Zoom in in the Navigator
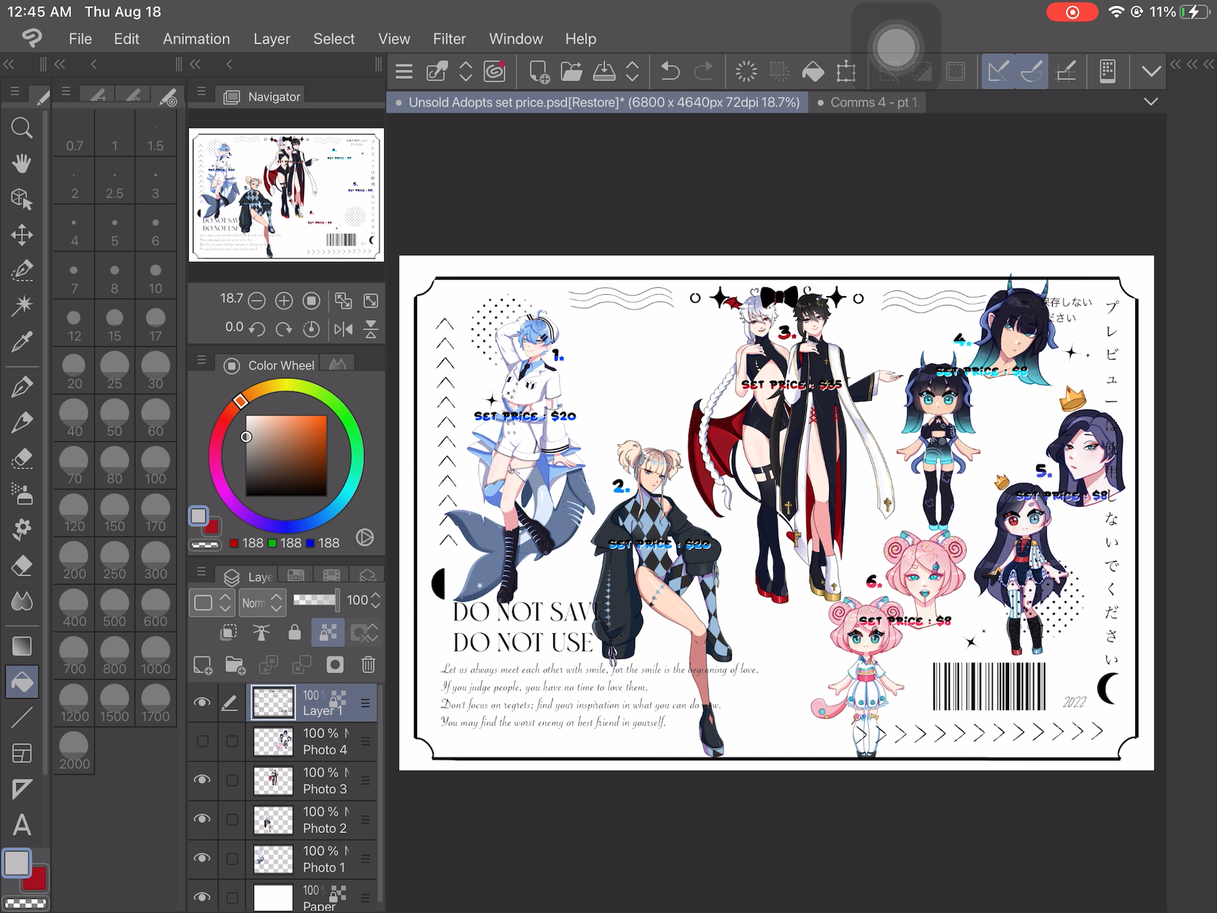This screenshot has height=913, width=1217. point(284,301)
